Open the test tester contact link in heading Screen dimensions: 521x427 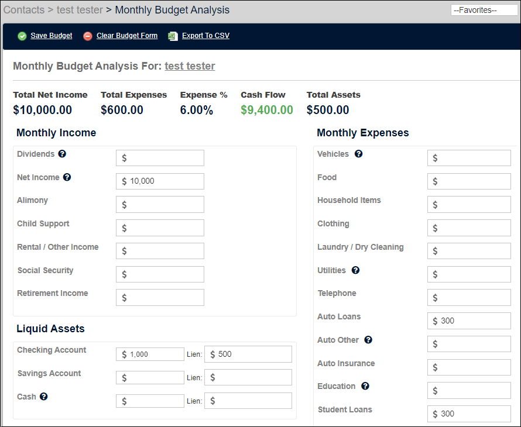[190, 66]
